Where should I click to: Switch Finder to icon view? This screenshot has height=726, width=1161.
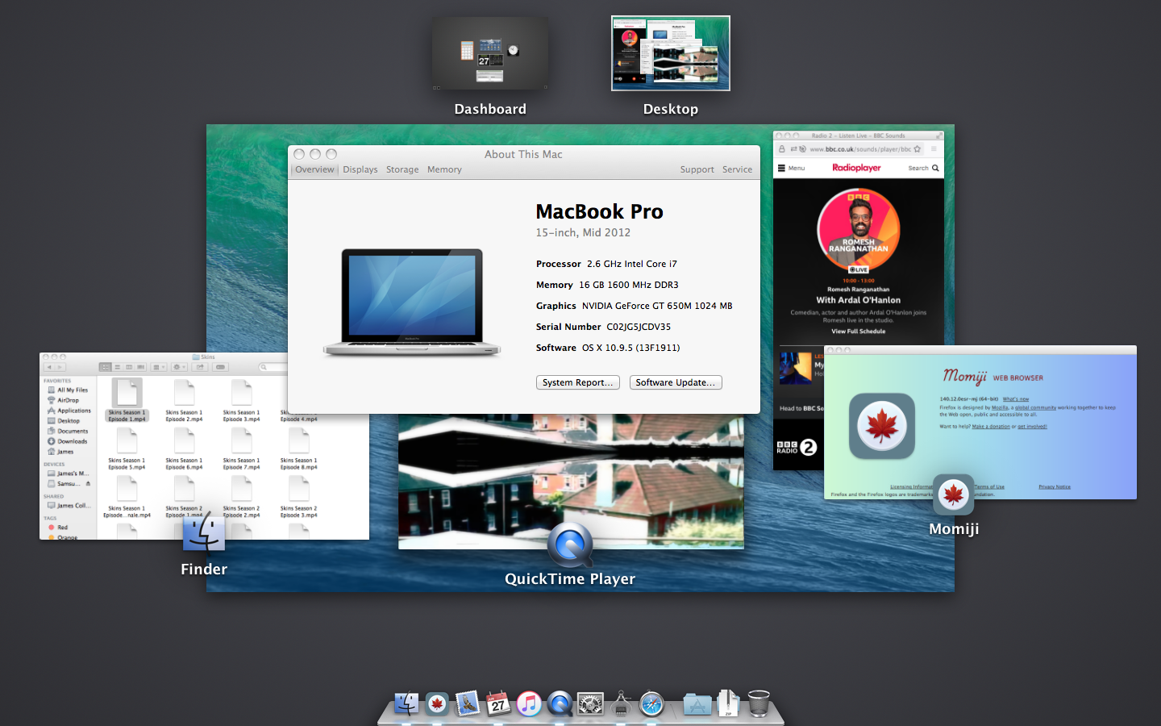click(106, 367)
